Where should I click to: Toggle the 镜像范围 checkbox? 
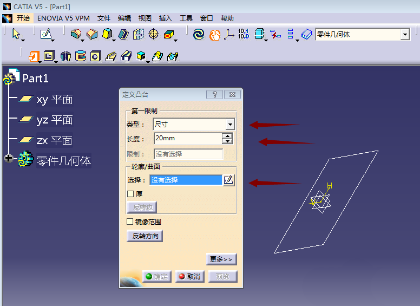click(x=130, y=222)
